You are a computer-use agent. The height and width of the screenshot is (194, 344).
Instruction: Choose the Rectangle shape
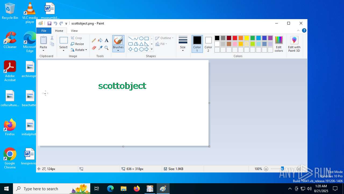coord(146,38)
